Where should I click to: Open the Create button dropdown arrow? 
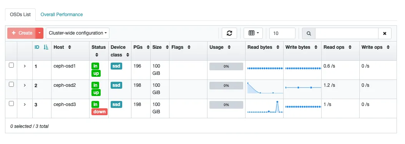pos(39,33)
